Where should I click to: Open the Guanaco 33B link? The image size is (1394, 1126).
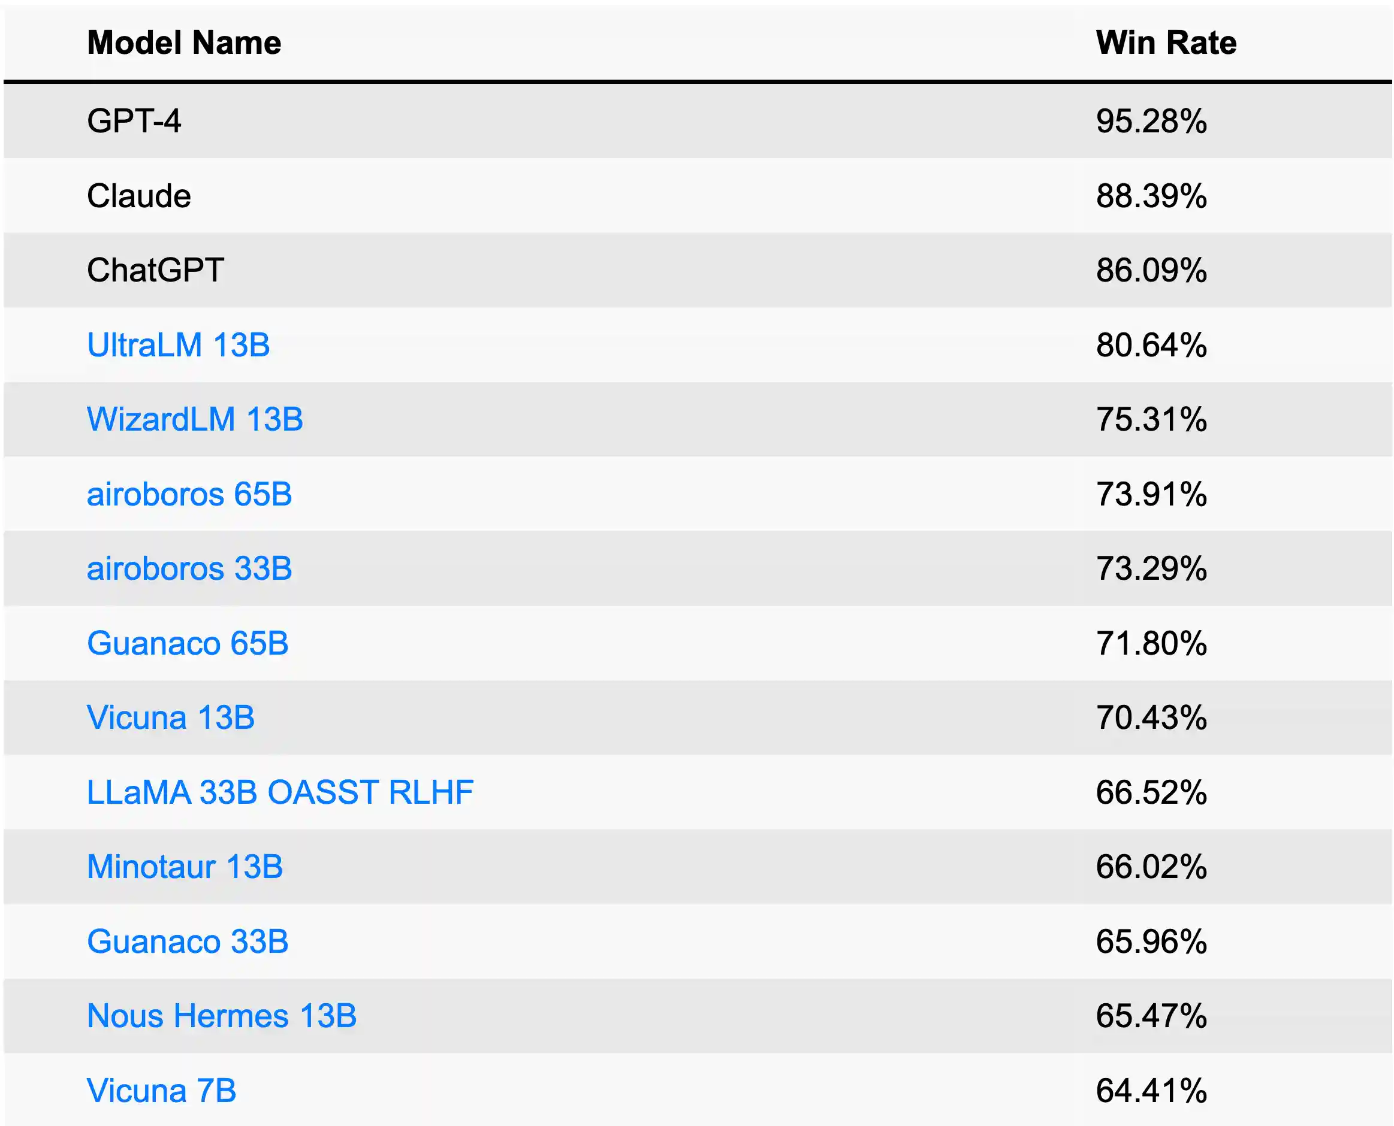[187, 942]
